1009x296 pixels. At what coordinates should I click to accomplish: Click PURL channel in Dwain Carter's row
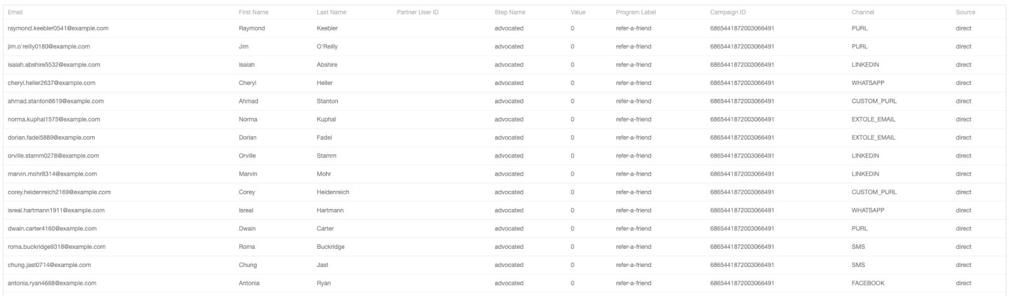click(x=859, y=229)
